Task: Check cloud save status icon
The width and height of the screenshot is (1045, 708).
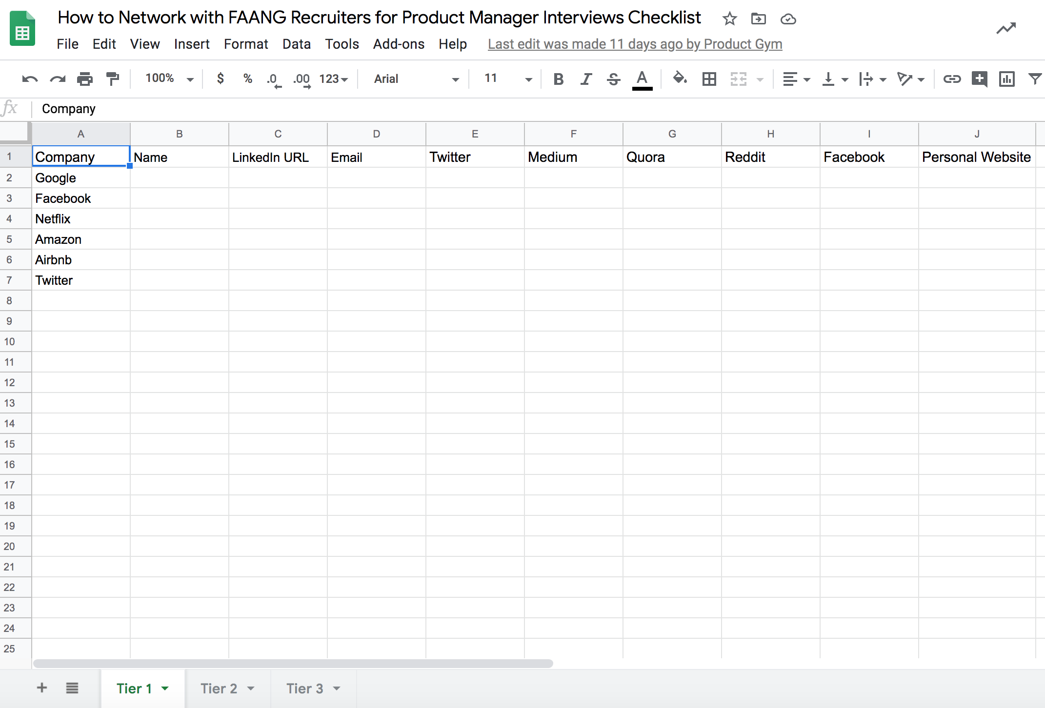Action: pos(788,19)
